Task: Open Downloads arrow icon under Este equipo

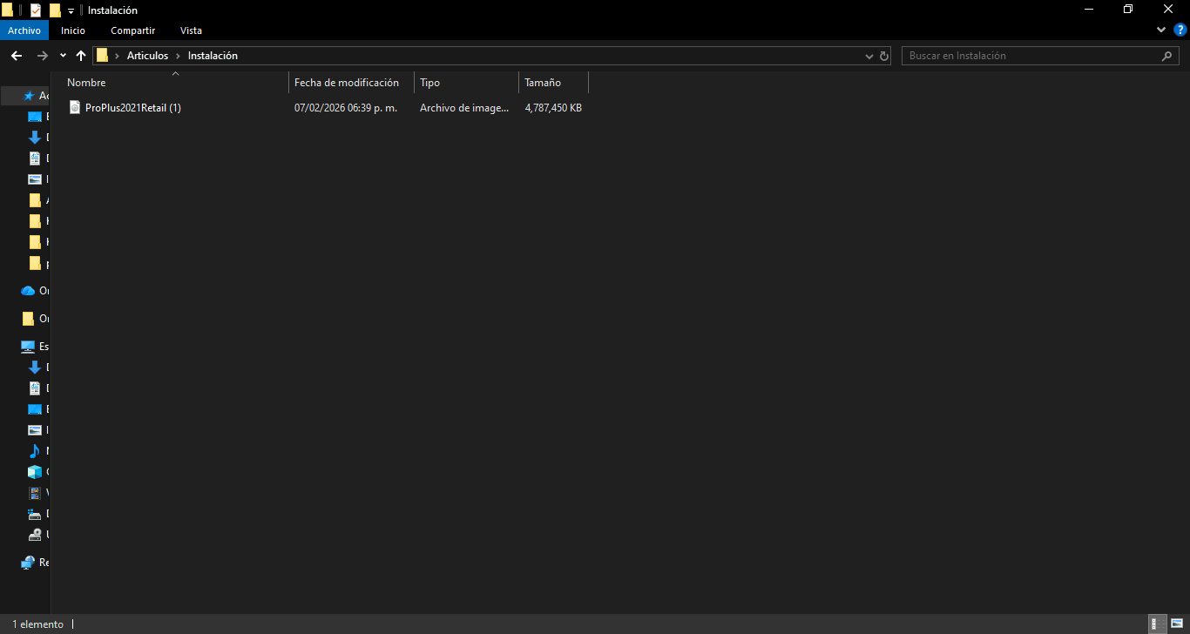Action: pyautogui.click(x=35, y=368)
